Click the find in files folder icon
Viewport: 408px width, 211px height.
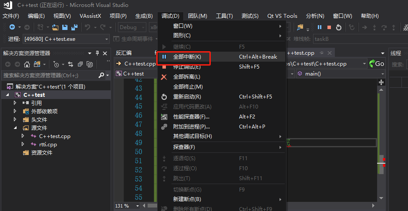(x=300, y=27)
